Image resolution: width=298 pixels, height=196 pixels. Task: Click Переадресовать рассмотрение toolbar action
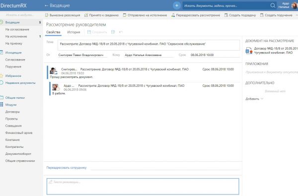click(x=196, y=15)
